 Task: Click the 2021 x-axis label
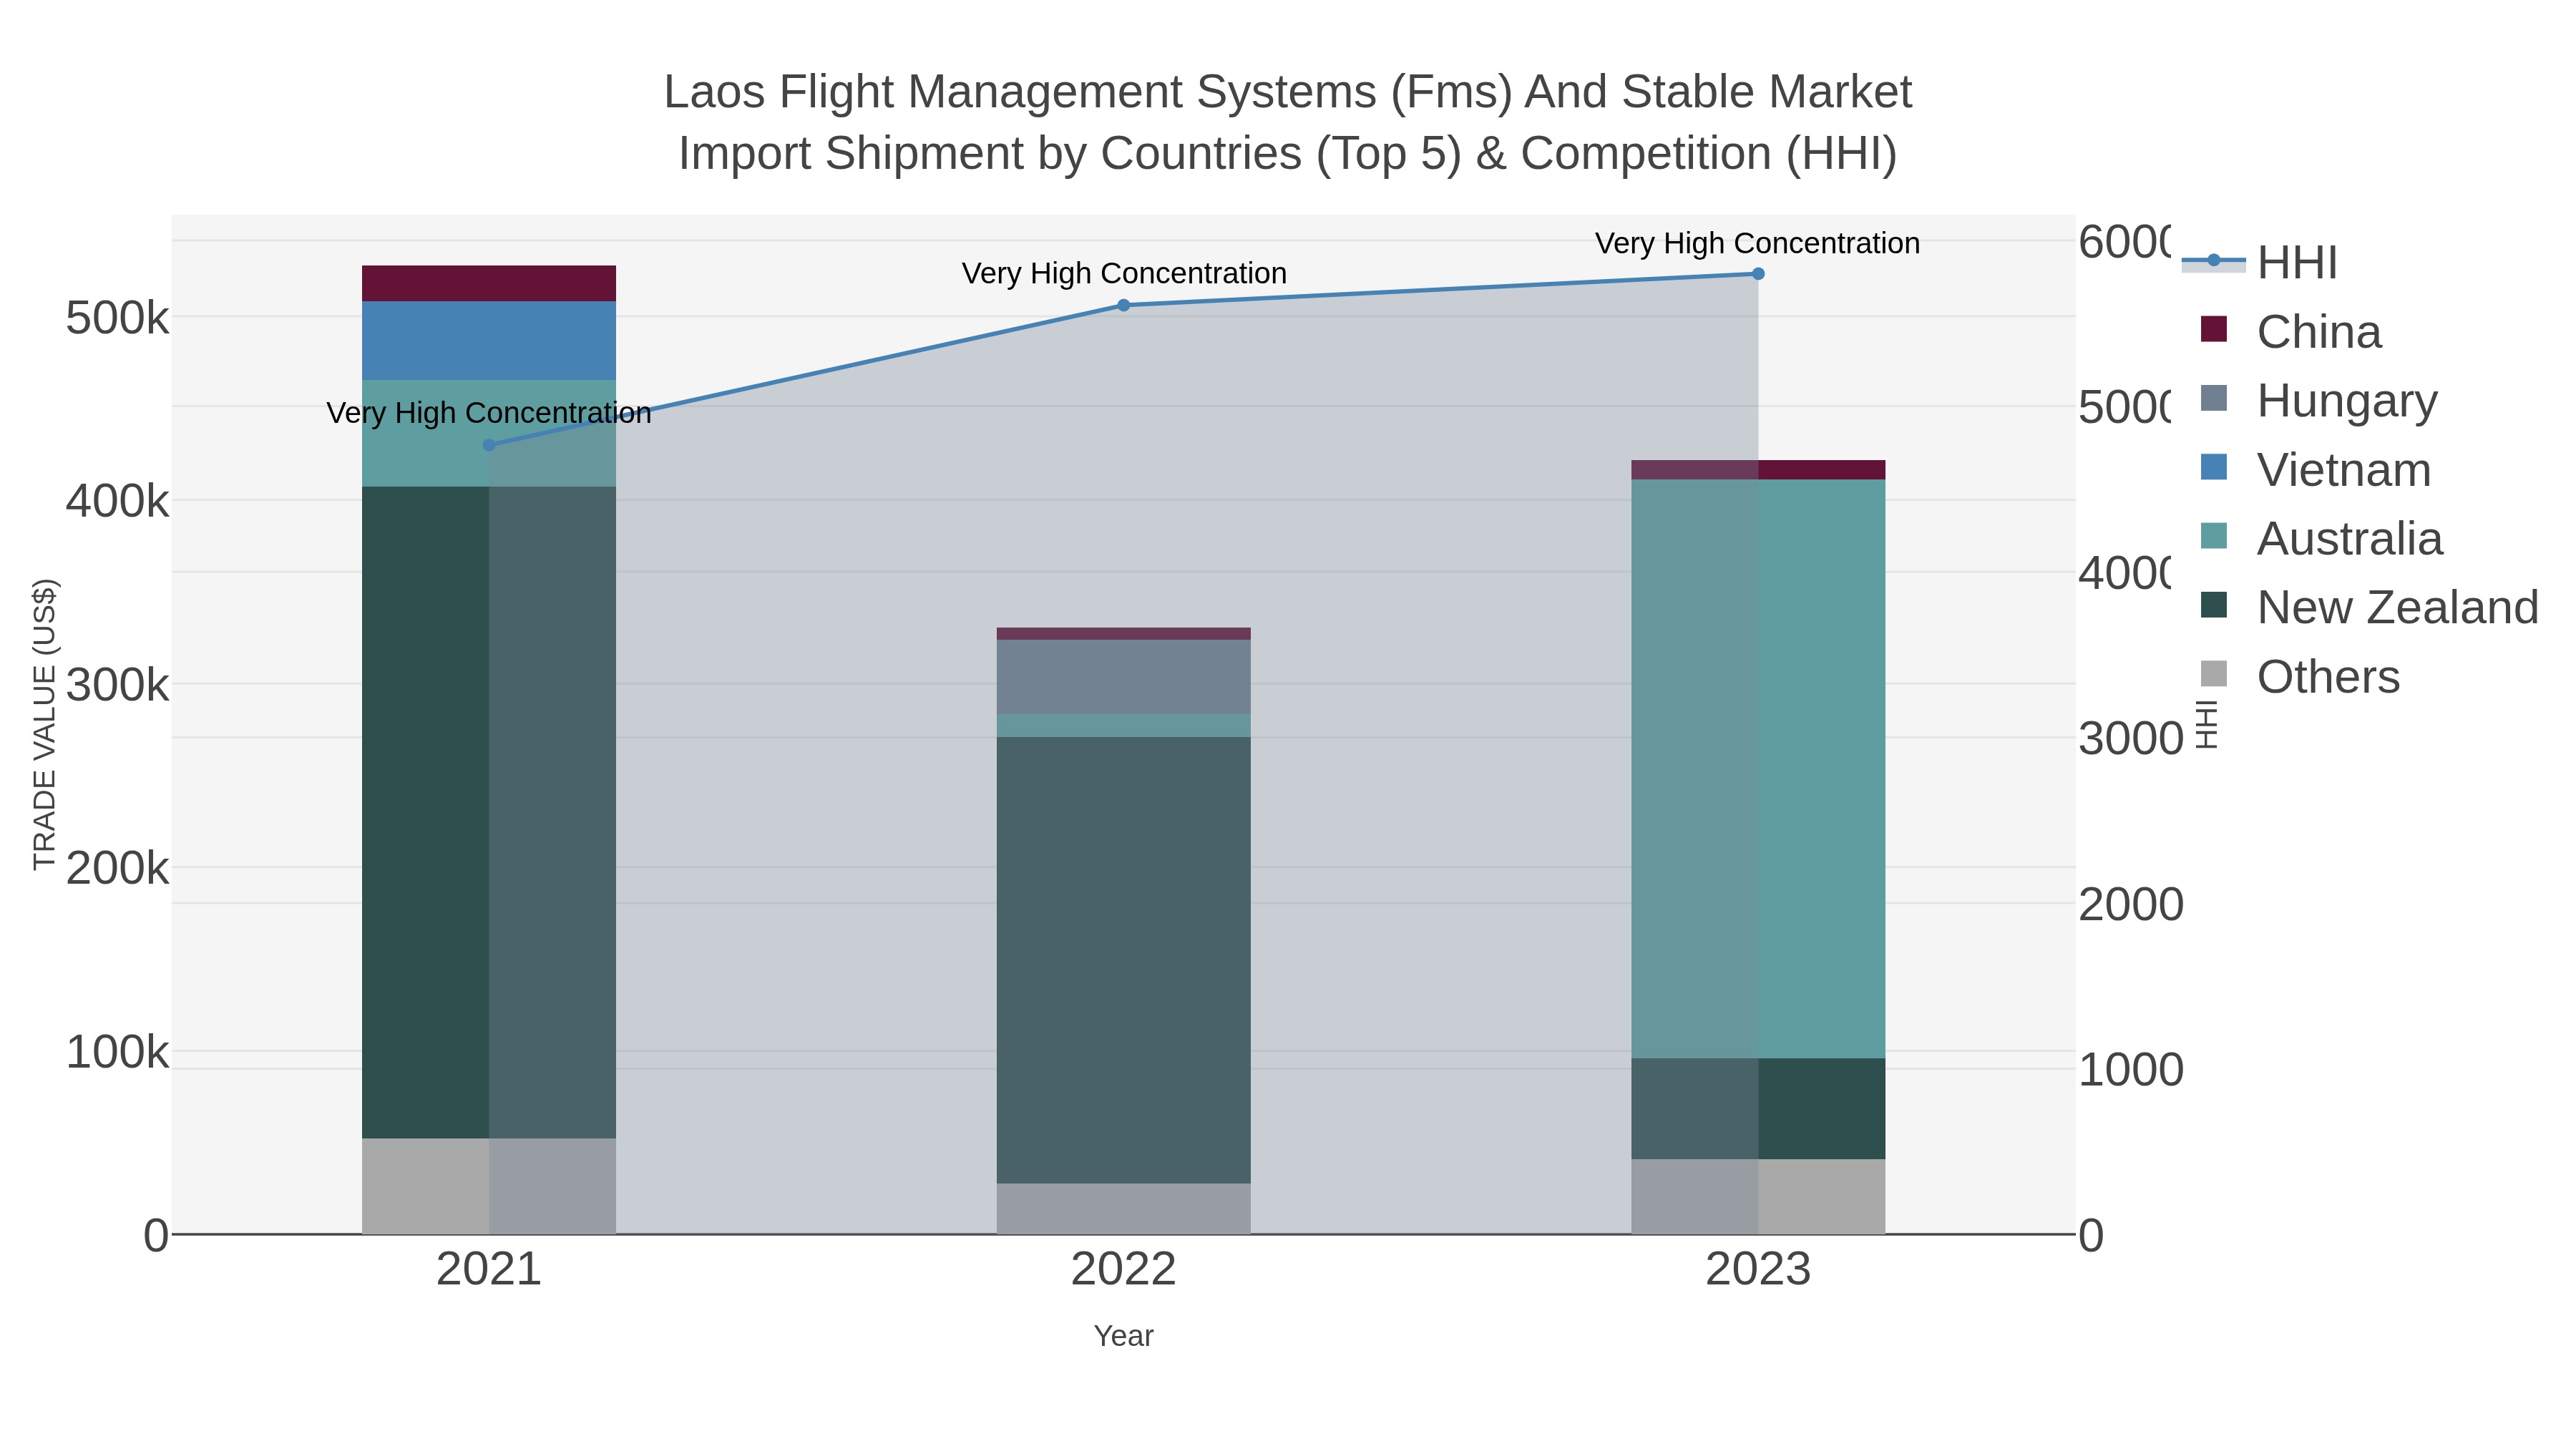[489, 1270]
